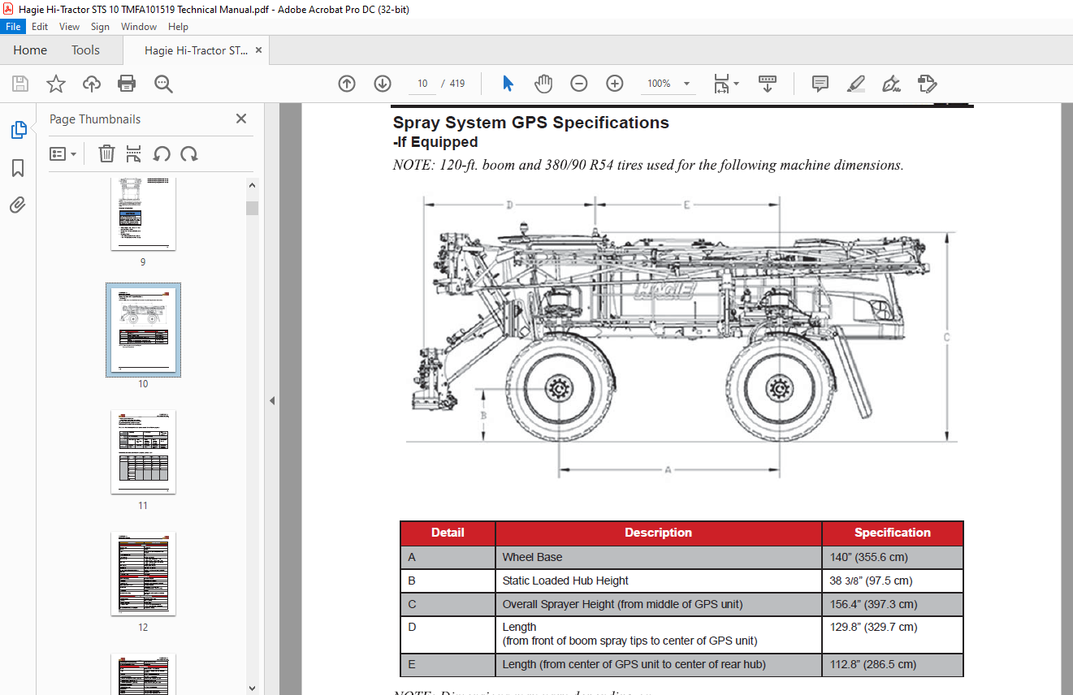The width and height of the screenshot is (1073, 695).
Task: Open the fit page options icon
Action: pyautogui.click(x=723, y=84)
